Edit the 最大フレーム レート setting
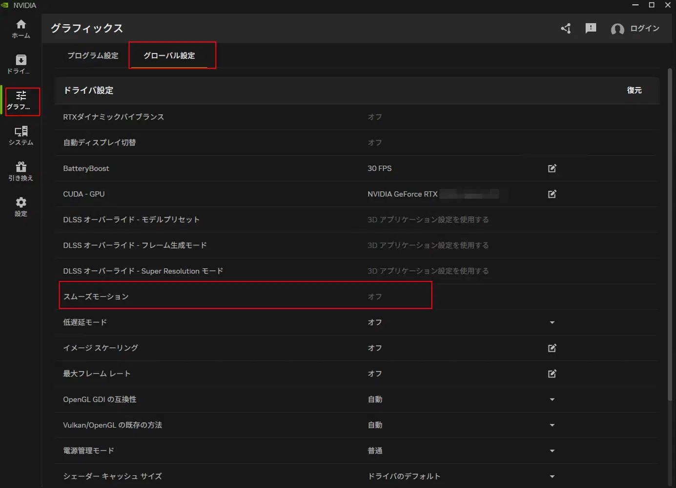The image size is (676, 488). (552, 374)
